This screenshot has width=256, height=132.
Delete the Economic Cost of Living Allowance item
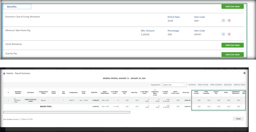pos(229,21)
